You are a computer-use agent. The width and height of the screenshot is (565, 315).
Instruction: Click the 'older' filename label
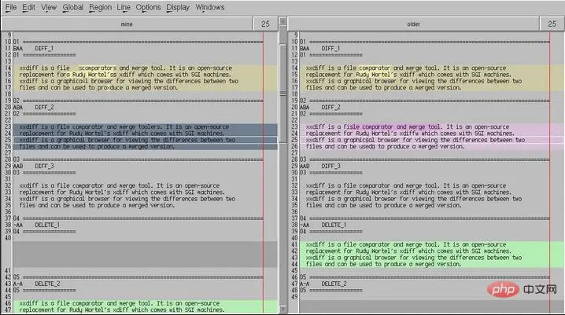[413, 24]
